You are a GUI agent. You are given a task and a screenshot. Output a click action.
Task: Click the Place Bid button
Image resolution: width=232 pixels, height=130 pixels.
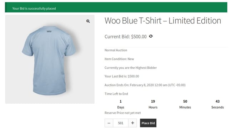pyautogui.click(x=148, y=123)
